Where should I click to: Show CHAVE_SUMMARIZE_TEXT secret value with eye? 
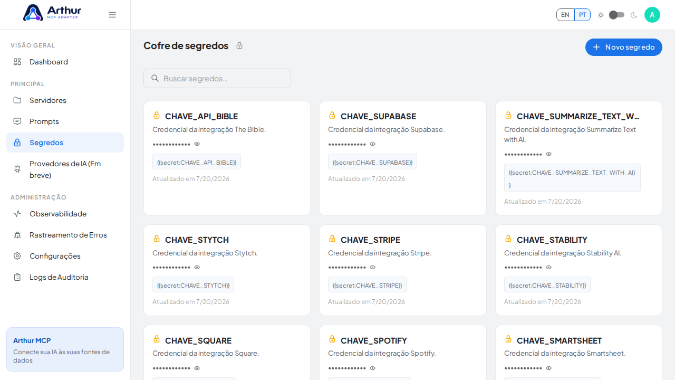click(549, 154)
